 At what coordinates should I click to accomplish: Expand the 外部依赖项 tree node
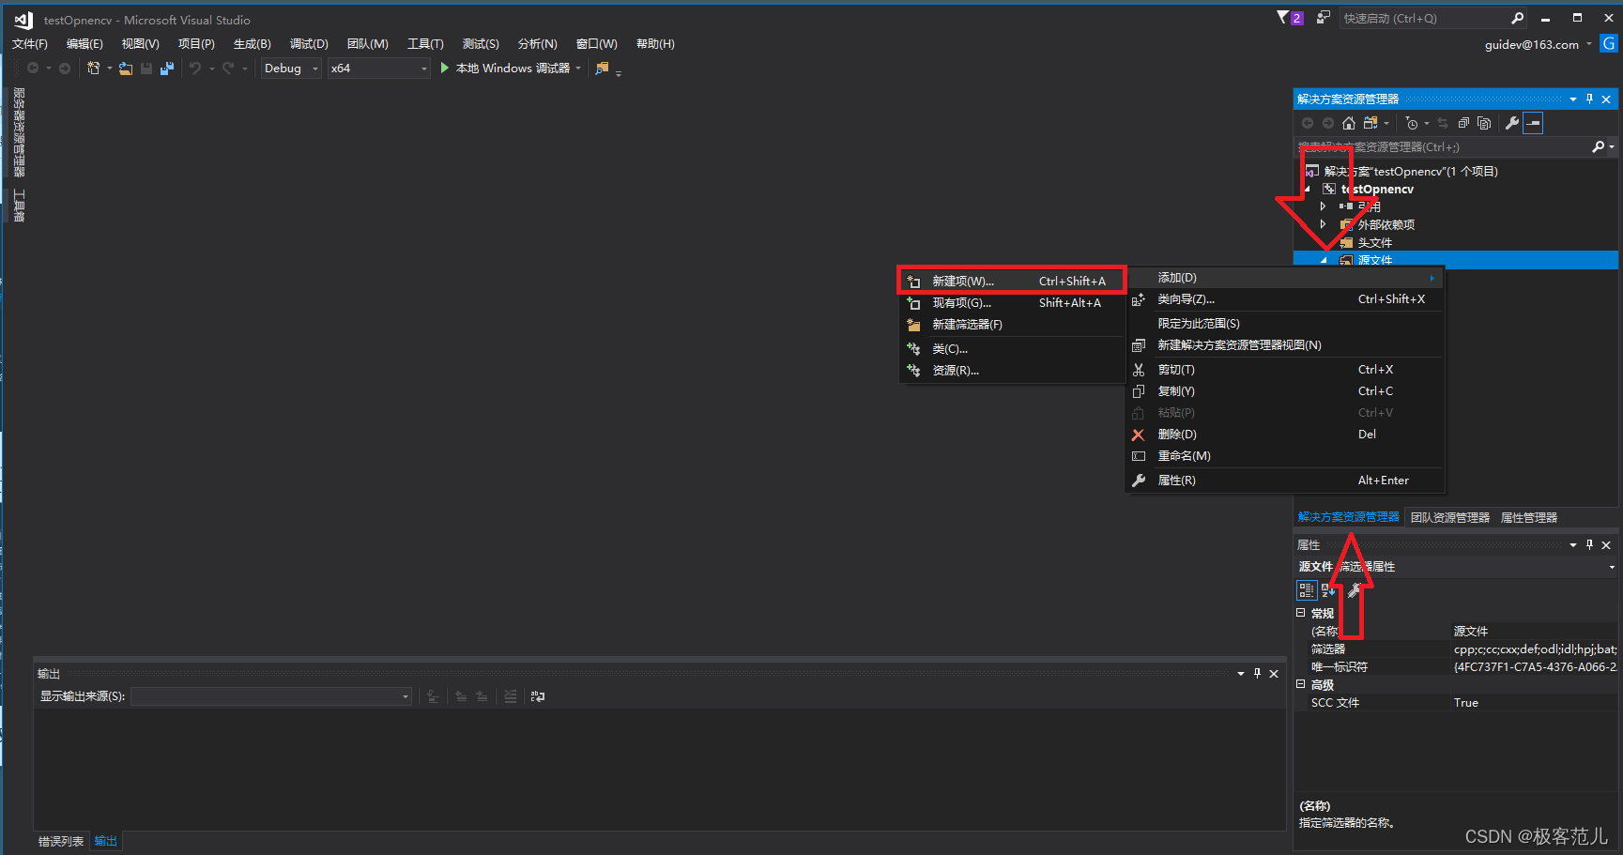click(1324, 224)
